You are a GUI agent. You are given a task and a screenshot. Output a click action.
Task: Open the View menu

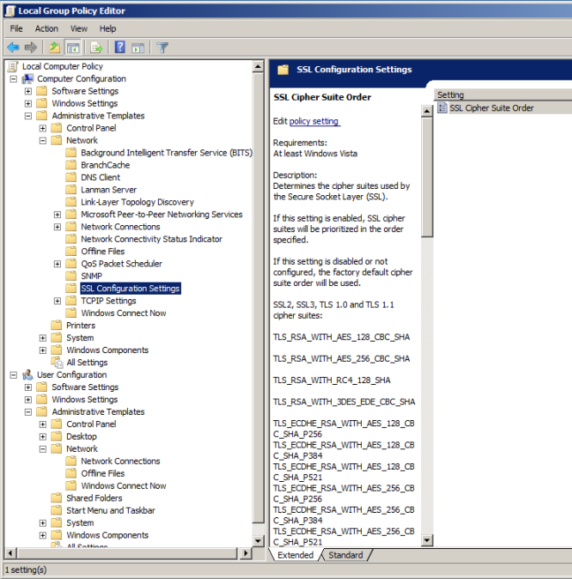tap(79, 28)
